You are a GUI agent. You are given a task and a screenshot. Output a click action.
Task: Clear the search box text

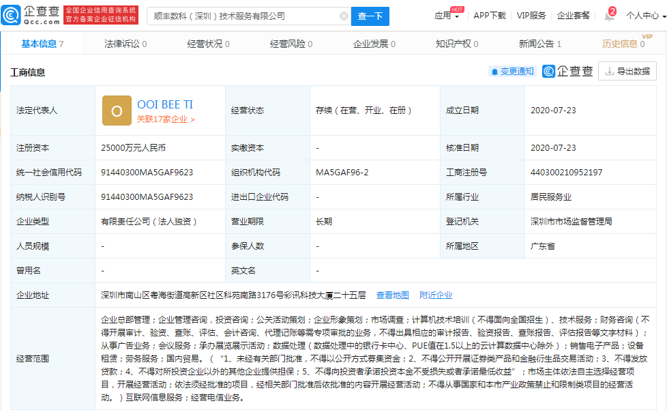(344, 16)
